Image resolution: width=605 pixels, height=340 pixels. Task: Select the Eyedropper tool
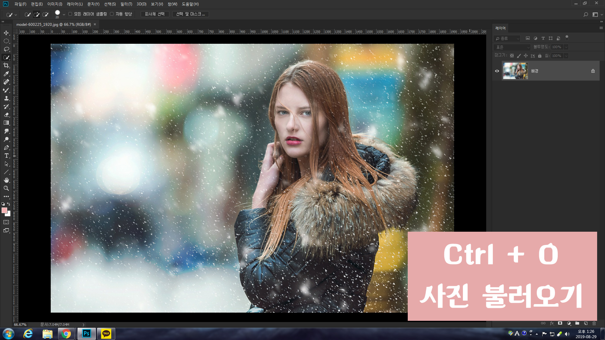(6, 74)
